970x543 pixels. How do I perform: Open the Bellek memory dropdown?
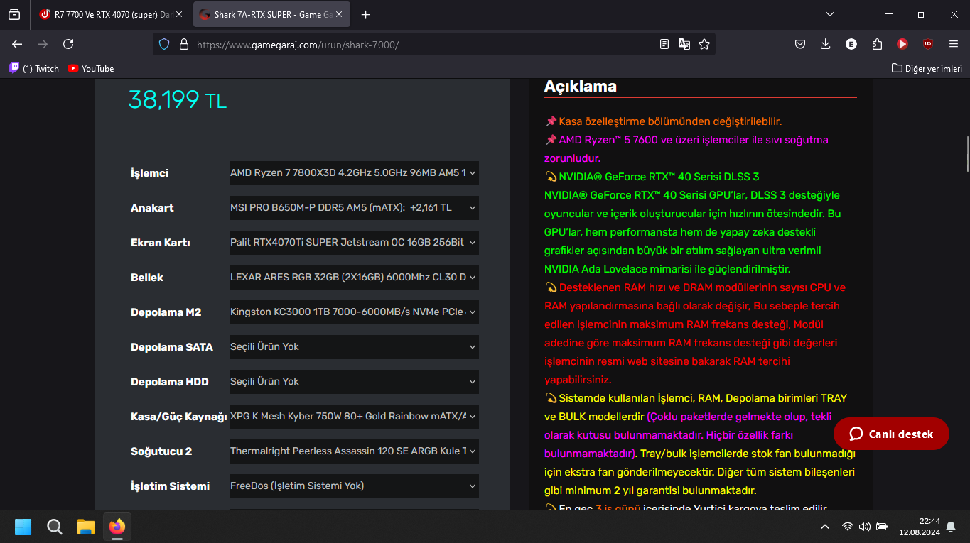coord(354,277)
